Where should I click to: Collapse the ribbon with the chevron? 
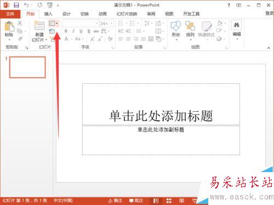269,48
